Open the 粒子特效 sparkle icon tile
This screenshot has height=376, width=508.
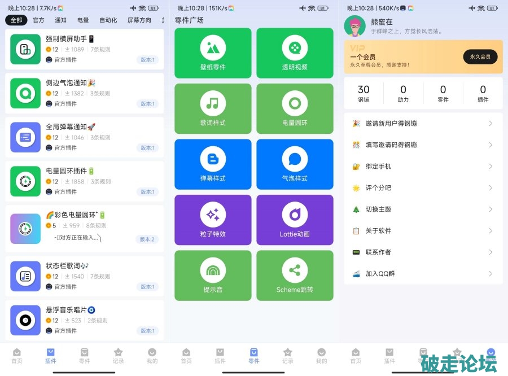click(x=213, y=215)
